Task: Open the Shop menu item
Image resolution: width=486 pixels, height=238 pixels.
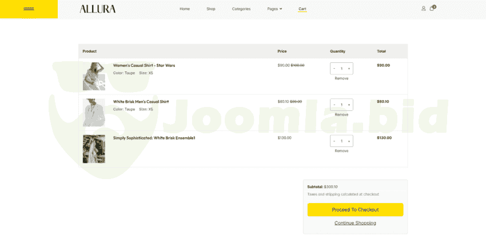Action: tap(211, 9)
